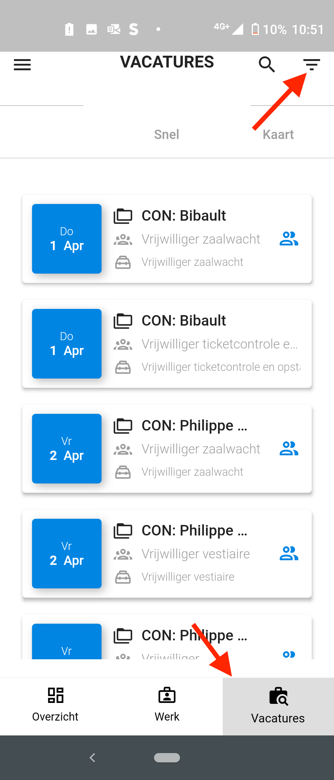Open the hamburger navigation menu

click(22, 65)
